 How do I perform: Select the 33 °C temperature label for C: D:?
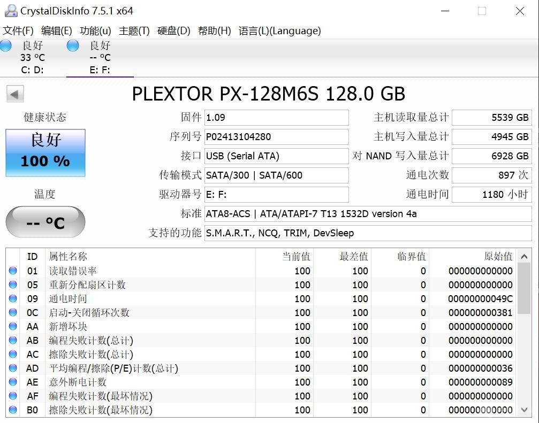click(33, 57)
